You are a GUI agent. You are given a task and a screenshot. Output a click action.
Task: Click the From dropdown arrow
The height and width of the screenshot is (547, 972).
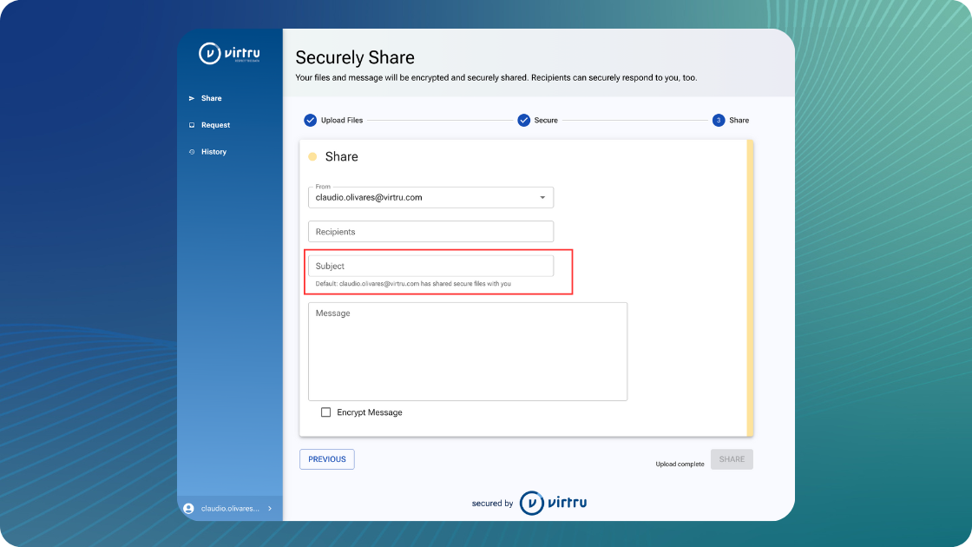pyautogui.click(x=542, y=197)
